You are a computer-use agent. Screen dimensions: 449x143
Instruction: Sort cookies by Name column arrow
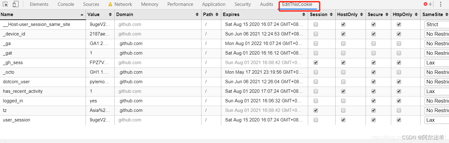point(82,14)
